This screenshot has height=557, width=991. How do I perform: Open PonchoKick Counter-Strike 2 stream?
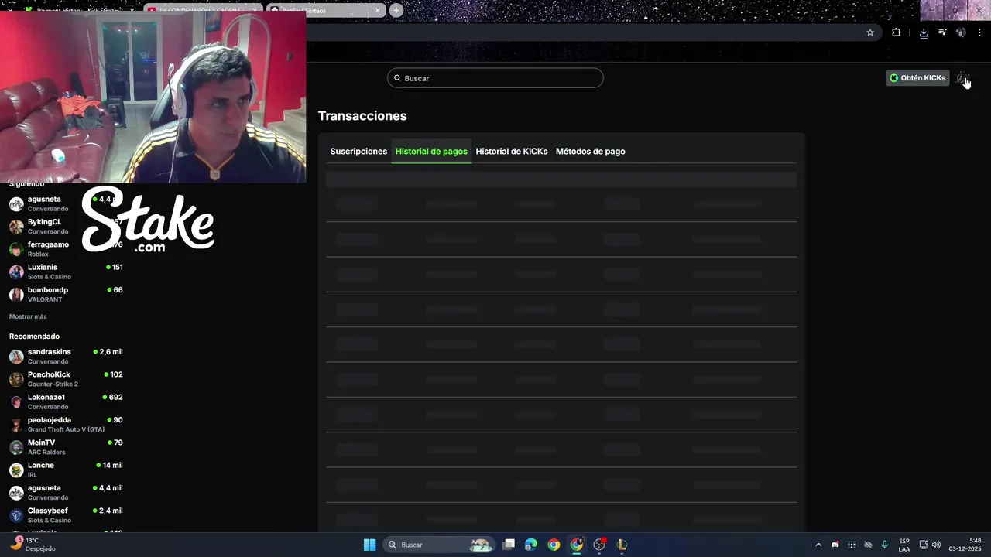(x=66, y=379)
